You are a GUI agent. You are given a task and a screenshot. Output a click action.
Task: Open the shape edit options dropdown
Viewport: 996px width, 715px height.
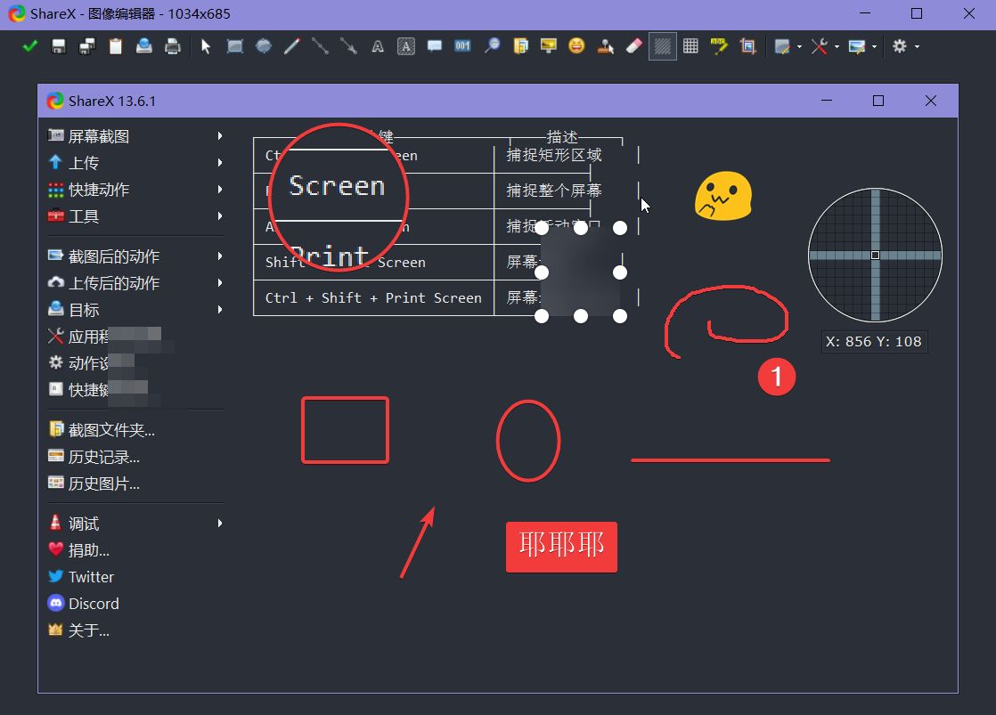click(788, 46)
